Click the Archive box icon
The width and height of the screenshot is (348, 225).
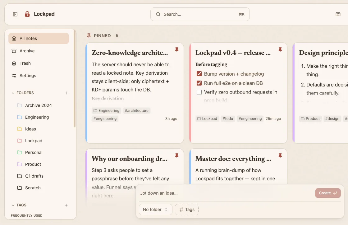pos(14,51)
